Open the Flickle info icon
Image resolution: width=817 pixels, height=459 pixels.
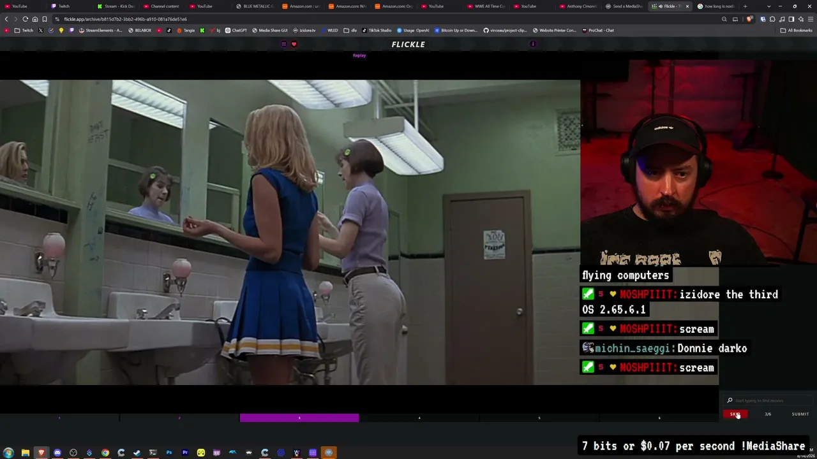(533, 44)
